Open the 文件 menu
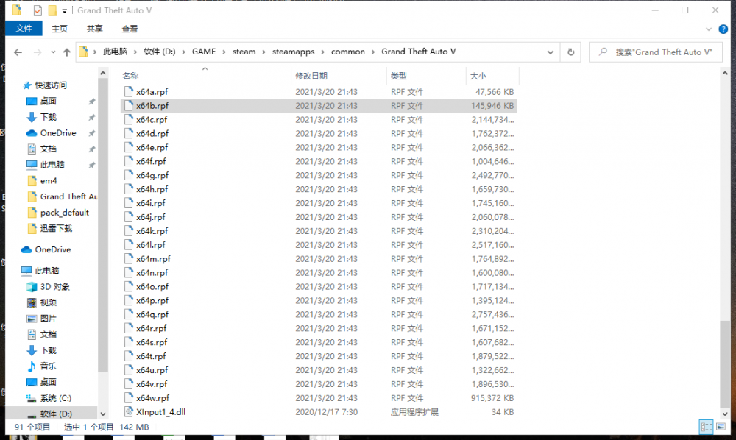 tap(24, 29)
